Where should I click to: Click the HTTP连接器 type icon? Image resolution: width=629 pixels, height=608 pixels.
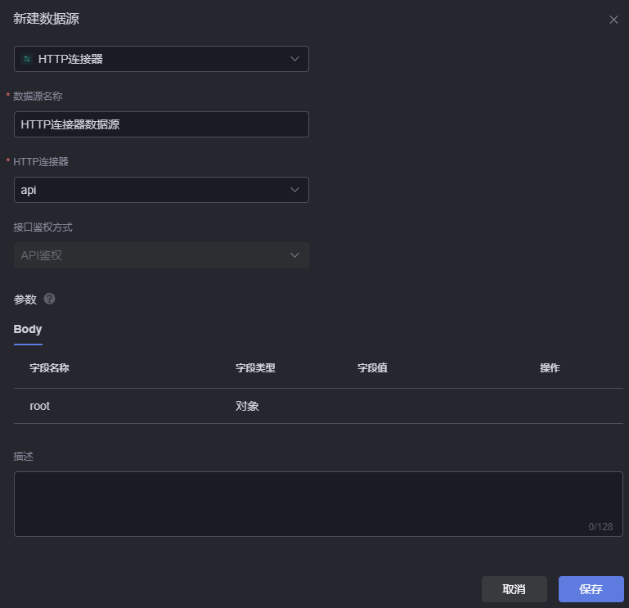coord(27,59)
